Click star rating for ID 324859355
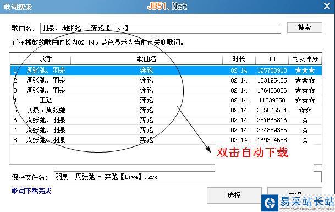Viewport: 335px width, 212px height. click(305, 130)
